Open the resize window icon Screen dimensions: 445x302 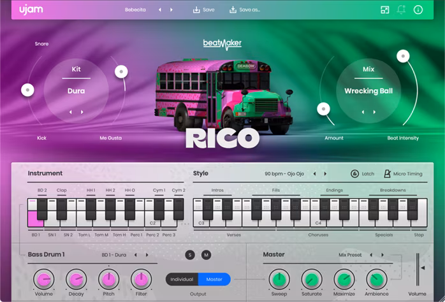384,10
